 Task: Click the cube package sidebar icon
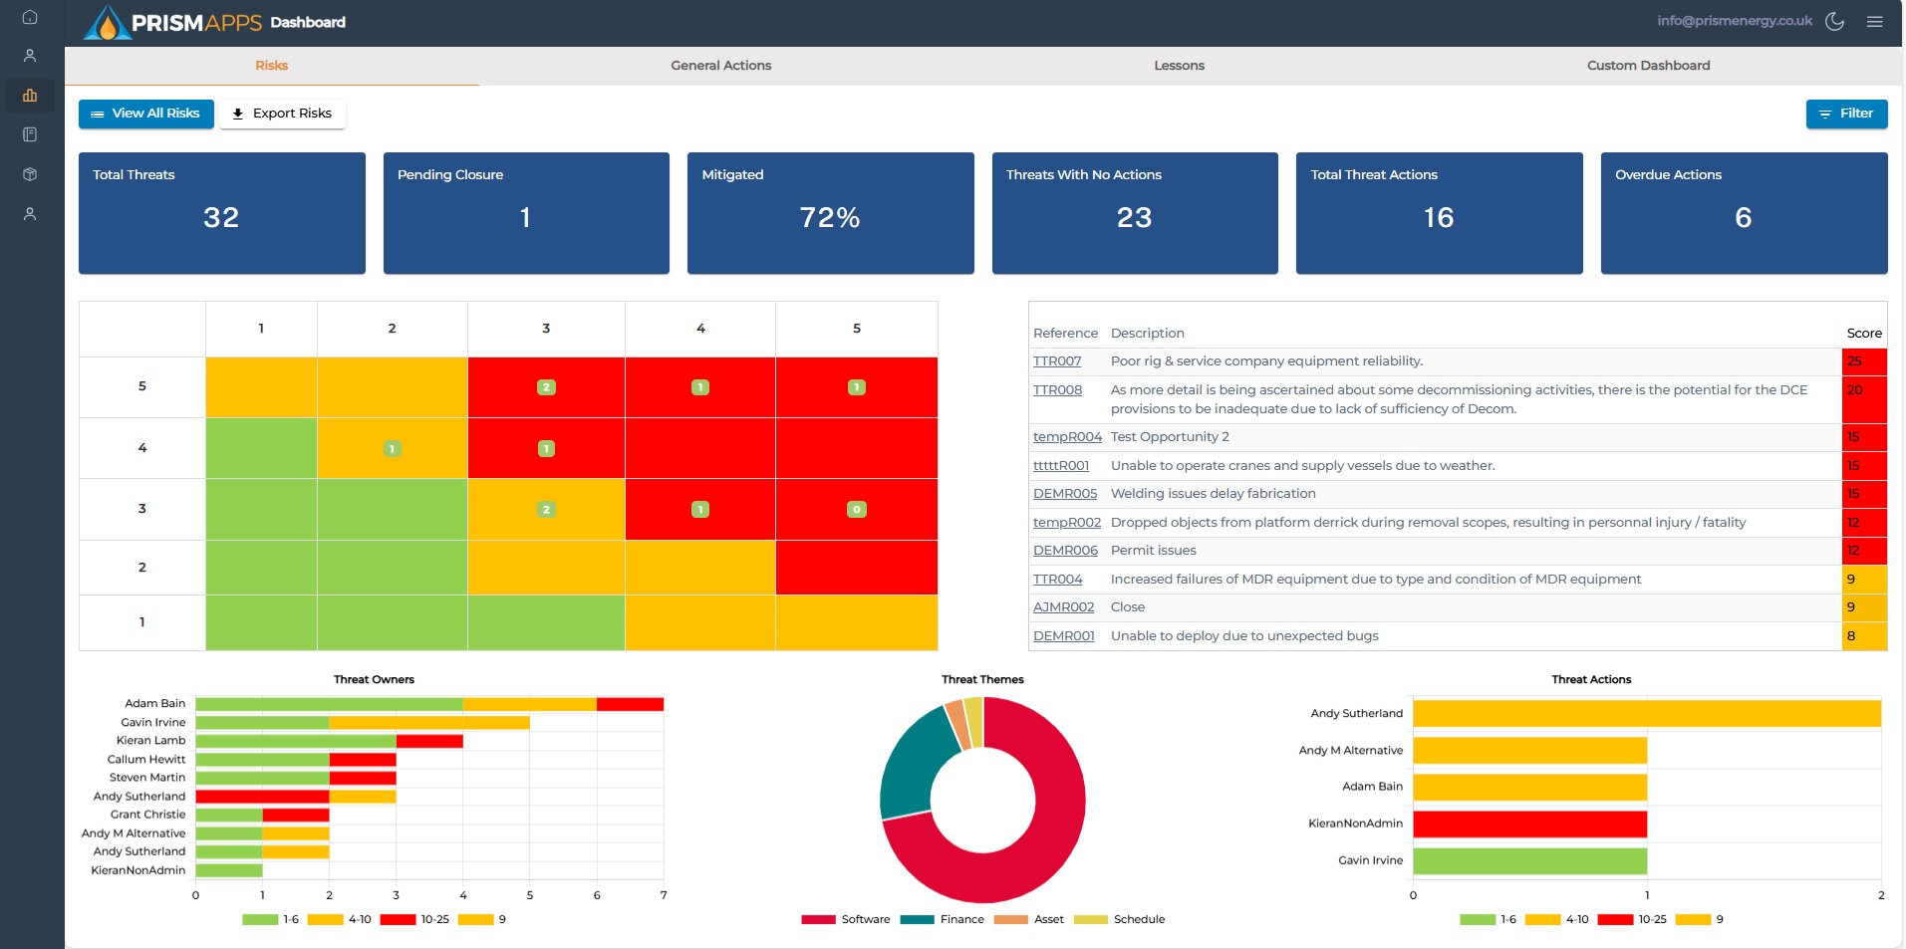(30, 174)
